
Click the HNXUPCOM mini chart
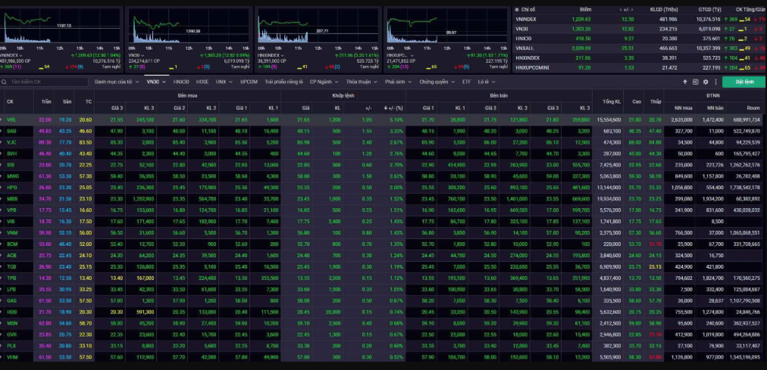pyautogui.click(x=447, y=26)
